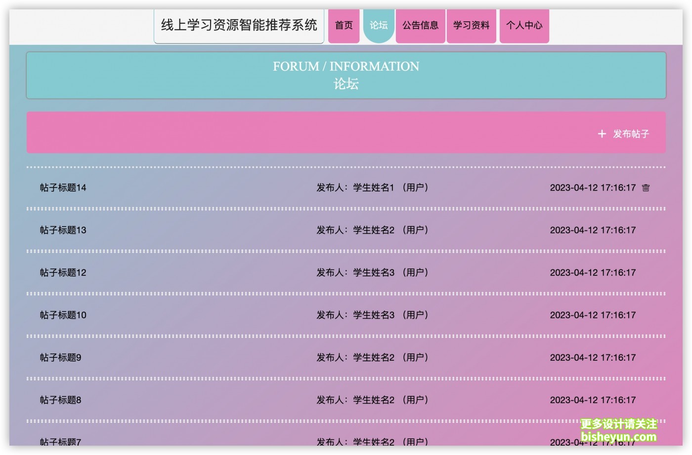
Task: Open the post titled 帖子标题9
Action: coord(61,357)
